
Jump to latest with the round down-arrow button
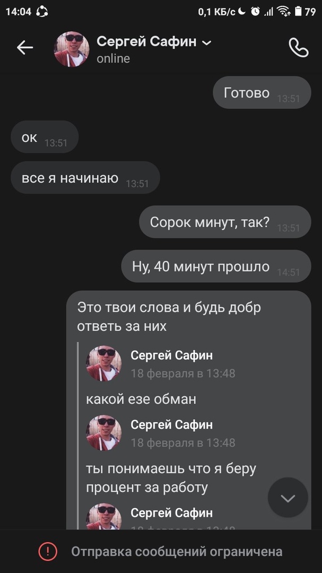point(288,497)
